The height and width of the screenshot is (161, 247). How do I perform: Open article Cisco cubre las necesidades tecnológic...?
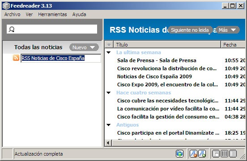click(168, 101)
